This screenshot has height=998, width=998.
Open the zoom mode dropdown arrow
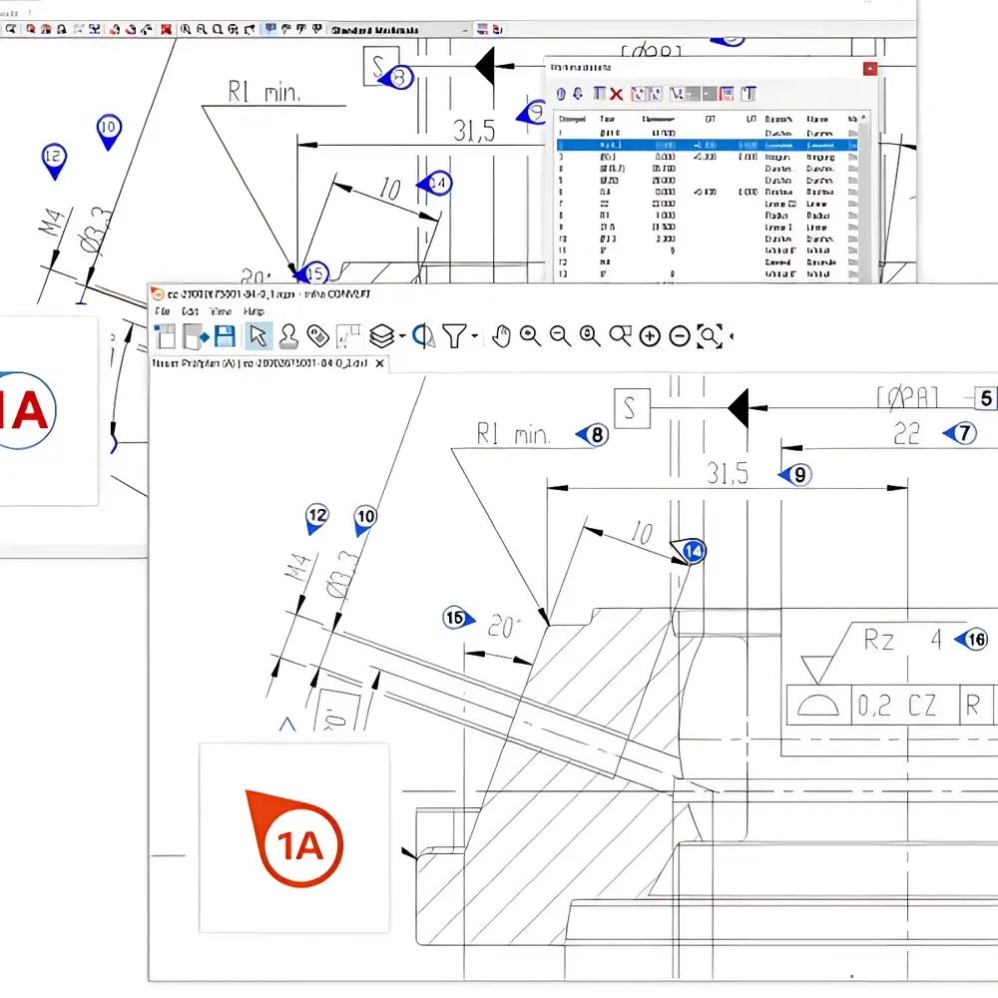[733, 336]
